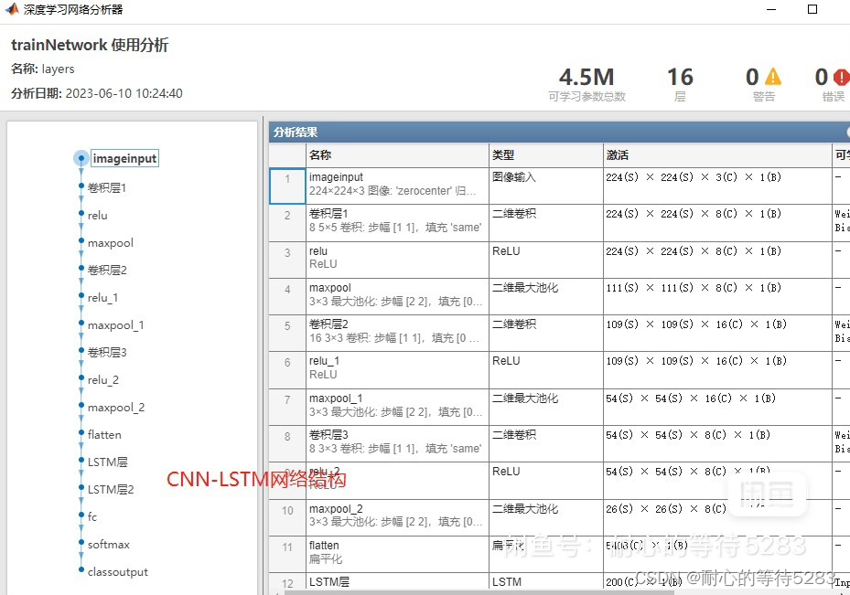This screenshot has height=595, width=850.
Task: Click activation cell 224(S) × 224(S) × 3(C)
Action: 717,186
